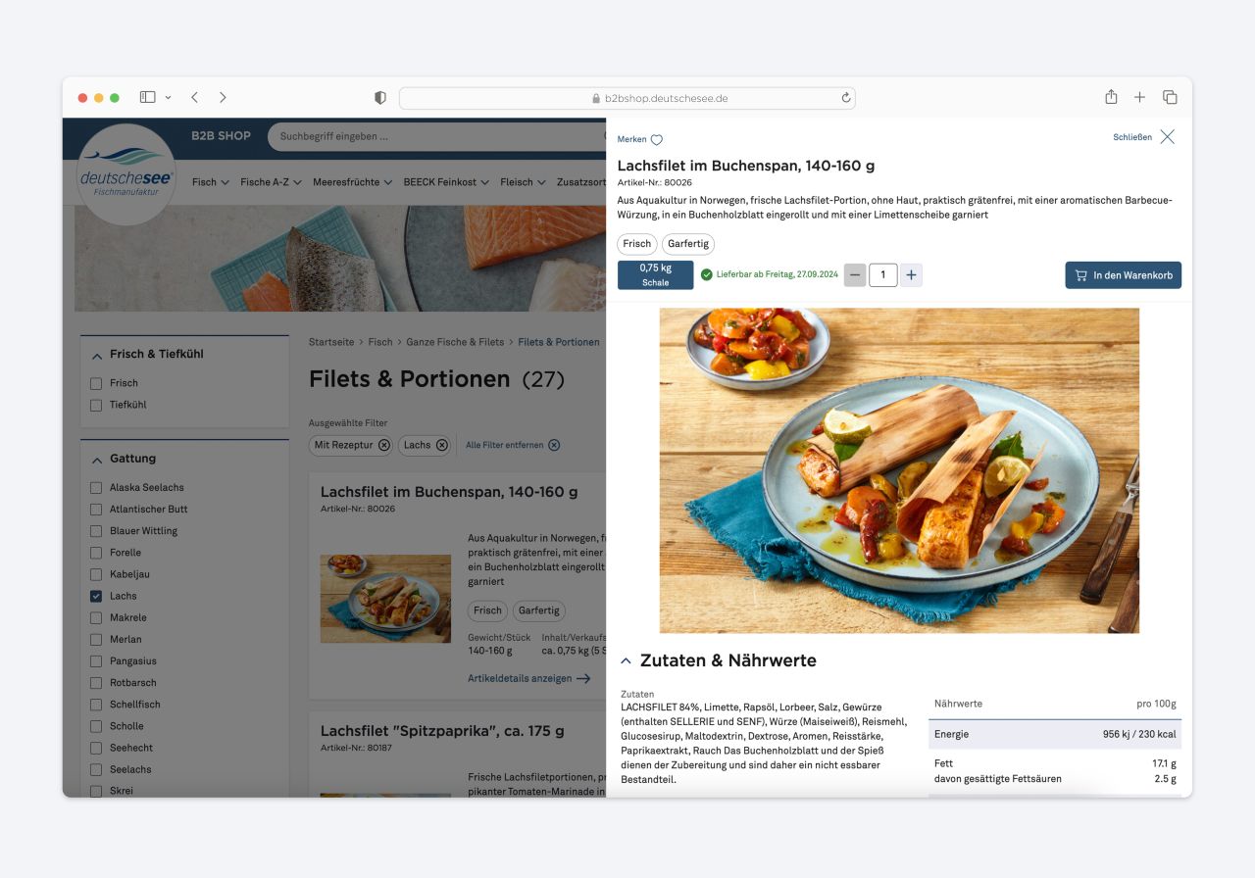1255x878 pixels.
Task: Remove the Lachs filter chip
Action: [x=441, y=445]
